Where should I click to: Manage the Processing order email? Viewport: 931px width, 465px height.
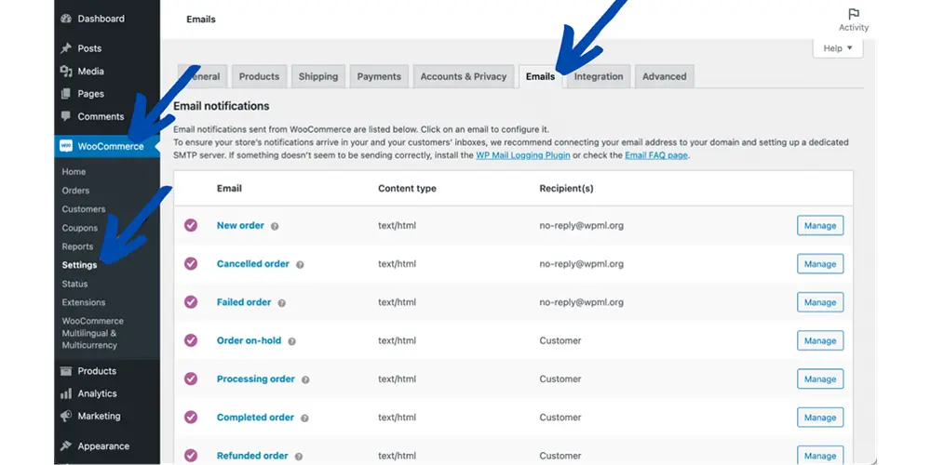pyautogui.click(x=820, y=379)
